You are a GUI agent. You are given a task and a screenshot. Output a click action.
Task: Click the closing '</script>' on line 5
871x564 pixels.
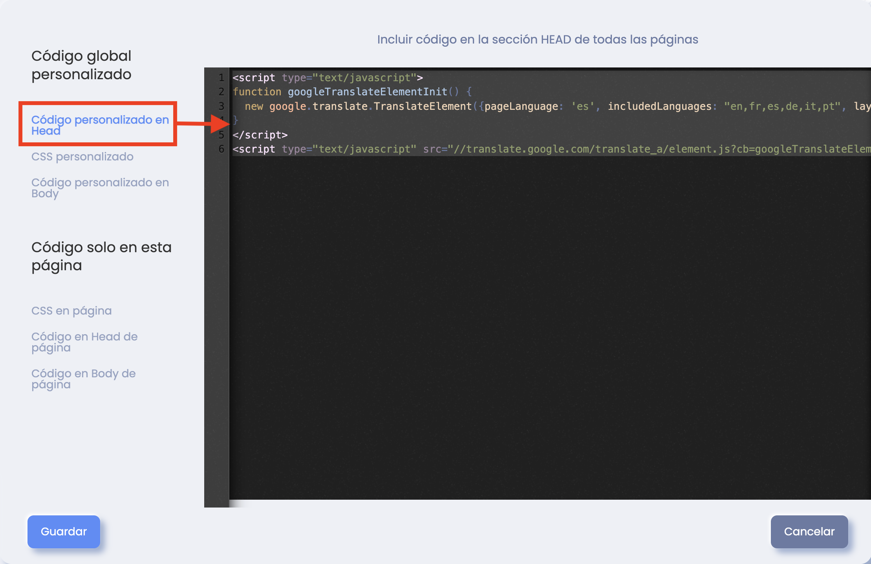tap(260, 135)
